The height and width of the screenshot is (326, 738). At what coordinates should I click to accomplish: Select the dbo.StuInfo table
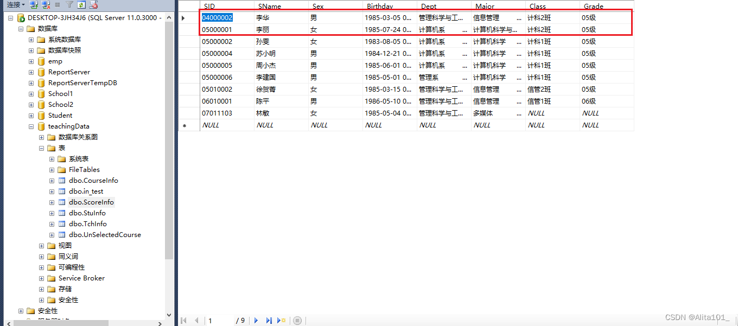88,213
